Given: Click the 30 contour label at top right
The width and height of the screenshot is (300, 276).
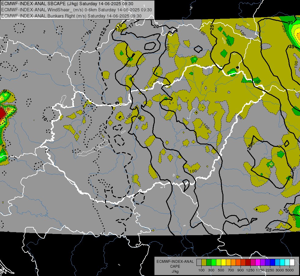Looking at the screenshot, I should pyautogui.click(x=290, y=23).
